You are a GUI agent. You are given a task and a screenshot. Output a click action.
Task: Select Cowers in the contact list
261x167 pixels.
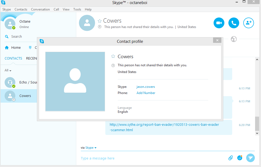[19, 96]
